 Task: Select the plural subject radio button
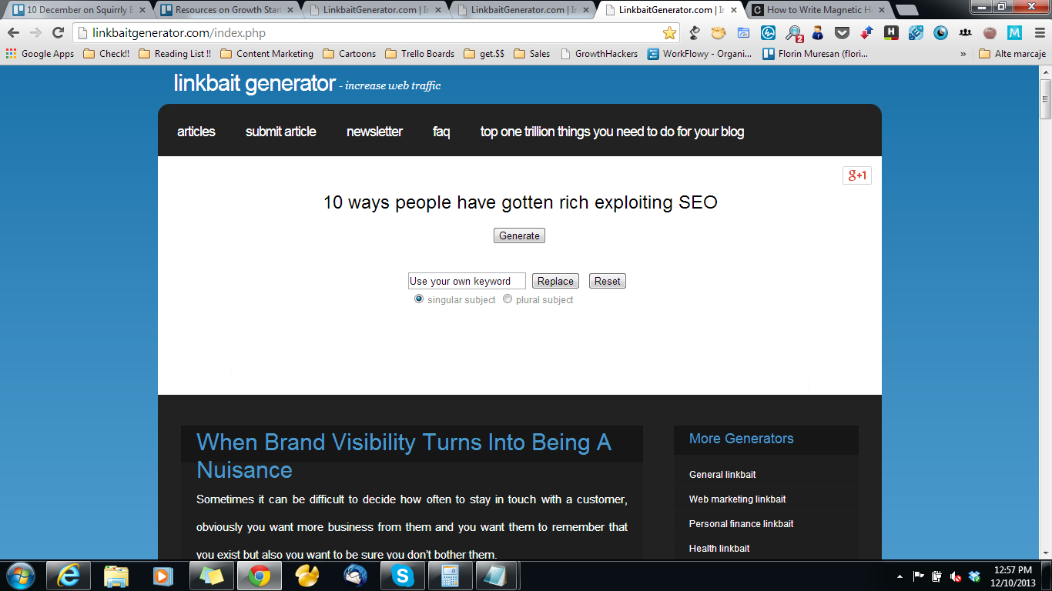(x=508, y=299)
